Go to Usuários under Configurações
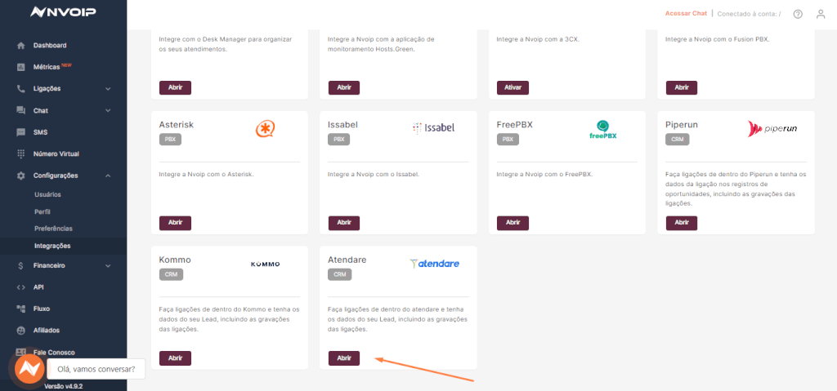This screenshot has height=391, width=837. 47,195
